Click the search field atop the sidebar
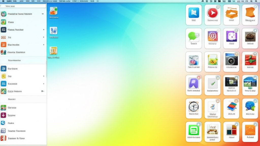 tap(23, 6)
